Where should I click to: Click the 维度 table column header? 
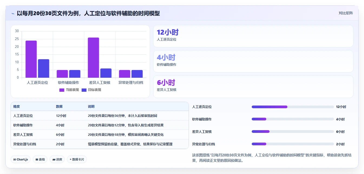coord(17,107)
